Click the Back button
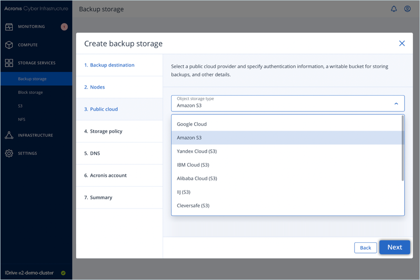Viewport: 420px width, 280px height. click(x=365, y=248)
